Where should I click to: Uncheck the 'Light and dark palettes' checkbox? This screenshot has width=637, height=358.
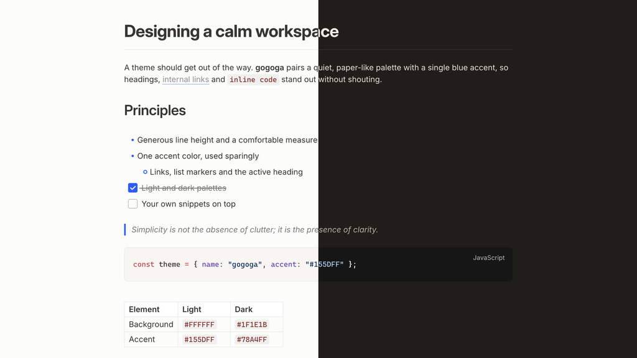pyautogui.click(x=133, y=188)
